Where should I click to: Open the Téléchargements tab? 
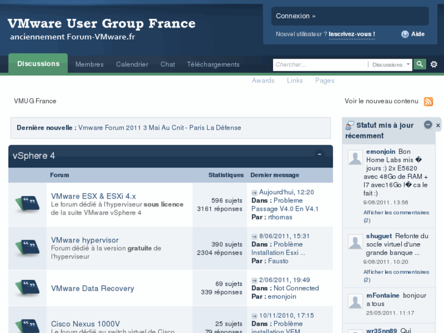(213, 65)
